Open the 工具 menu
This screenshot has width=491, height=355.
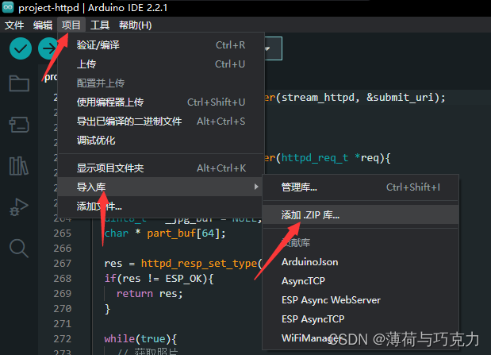coord(100,25)
